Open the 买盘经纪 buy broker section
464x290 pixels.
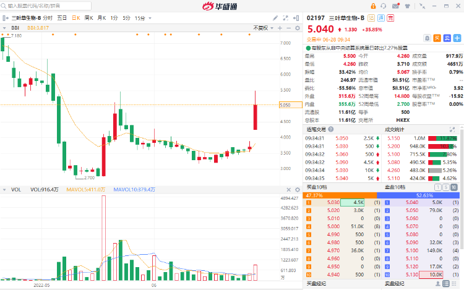pyautogui.click(x=316, y=284)
